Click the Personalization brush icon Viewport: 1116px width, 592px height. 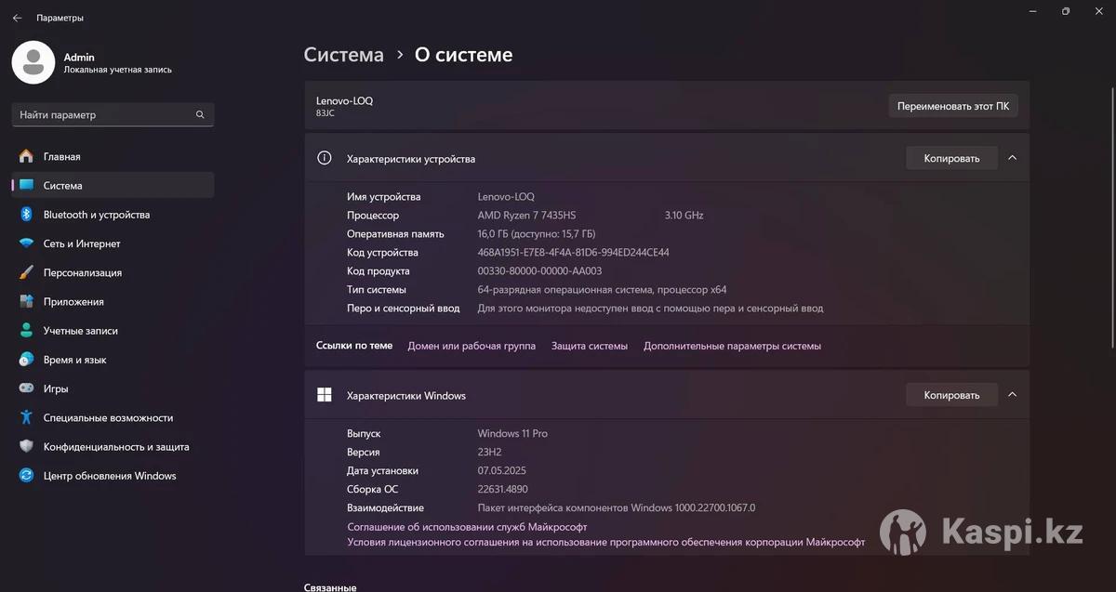click(x=26, y=272)
